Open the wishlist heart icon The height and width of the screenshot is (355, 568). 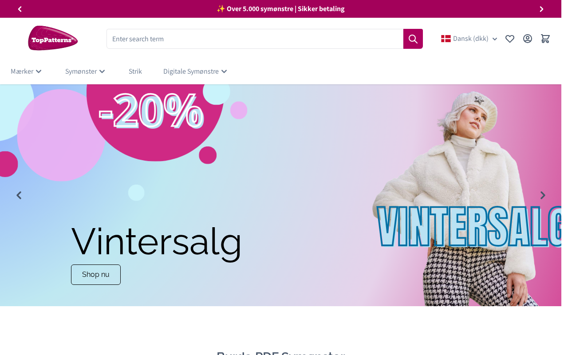click(x=510, y=39)
